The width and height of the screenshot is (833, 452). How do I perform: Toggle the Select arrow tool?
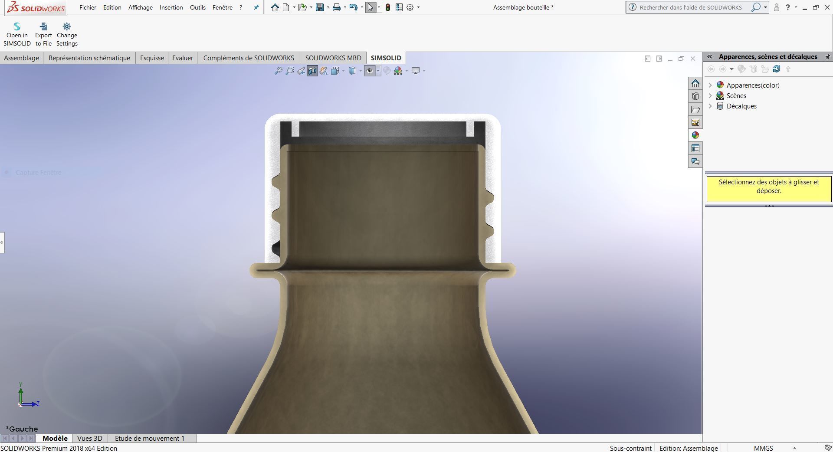371,7
